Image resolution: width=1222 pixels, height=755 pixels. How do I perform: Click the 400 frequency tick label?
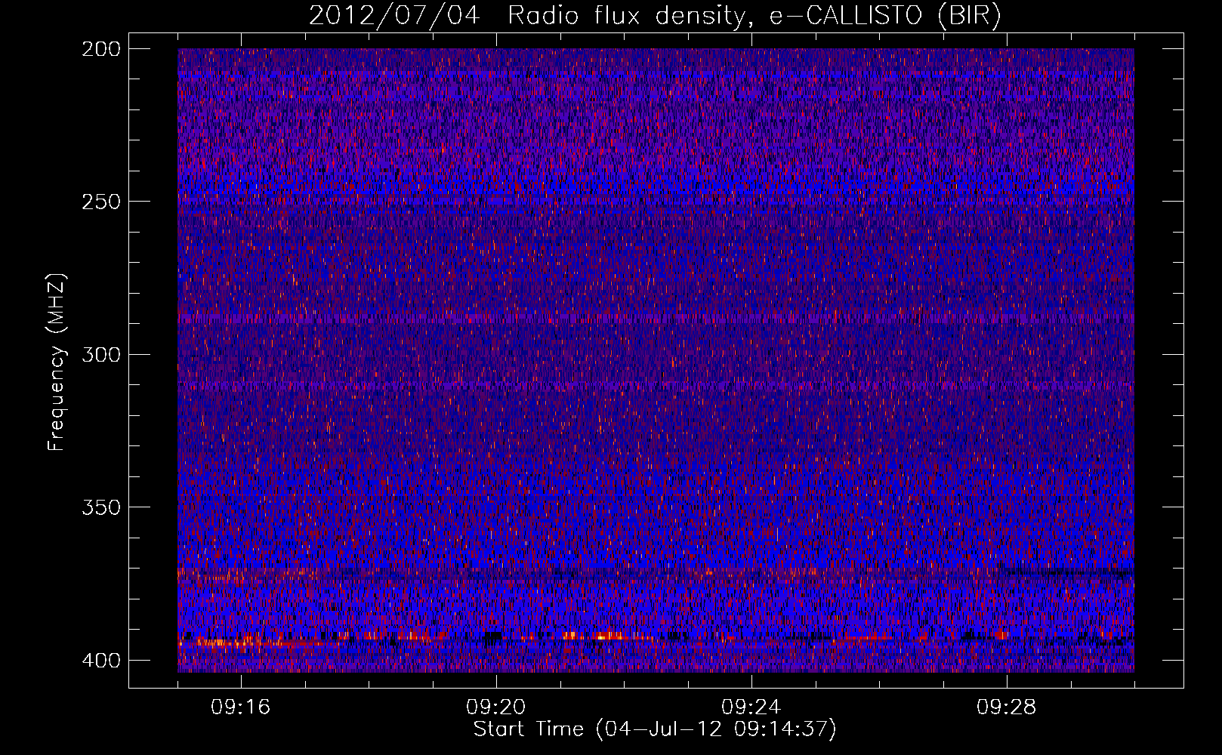coord(100,660)
